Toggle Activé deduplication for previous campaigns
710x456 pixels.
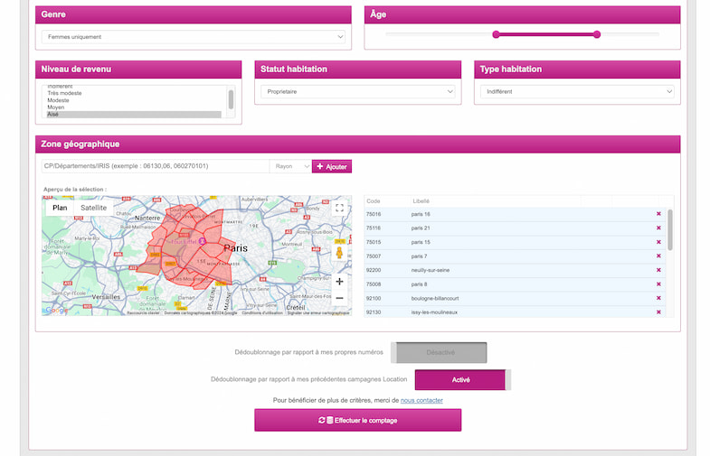coord(463,379)
